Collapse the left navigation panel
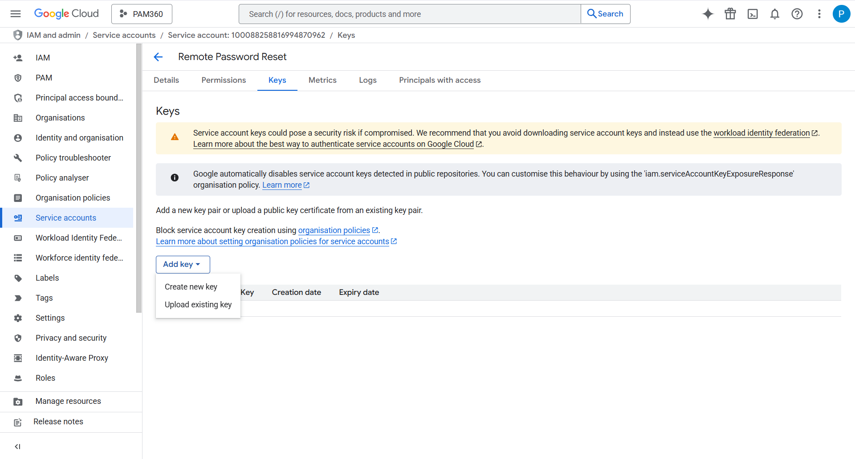855x459 pixels. point(18,447)
